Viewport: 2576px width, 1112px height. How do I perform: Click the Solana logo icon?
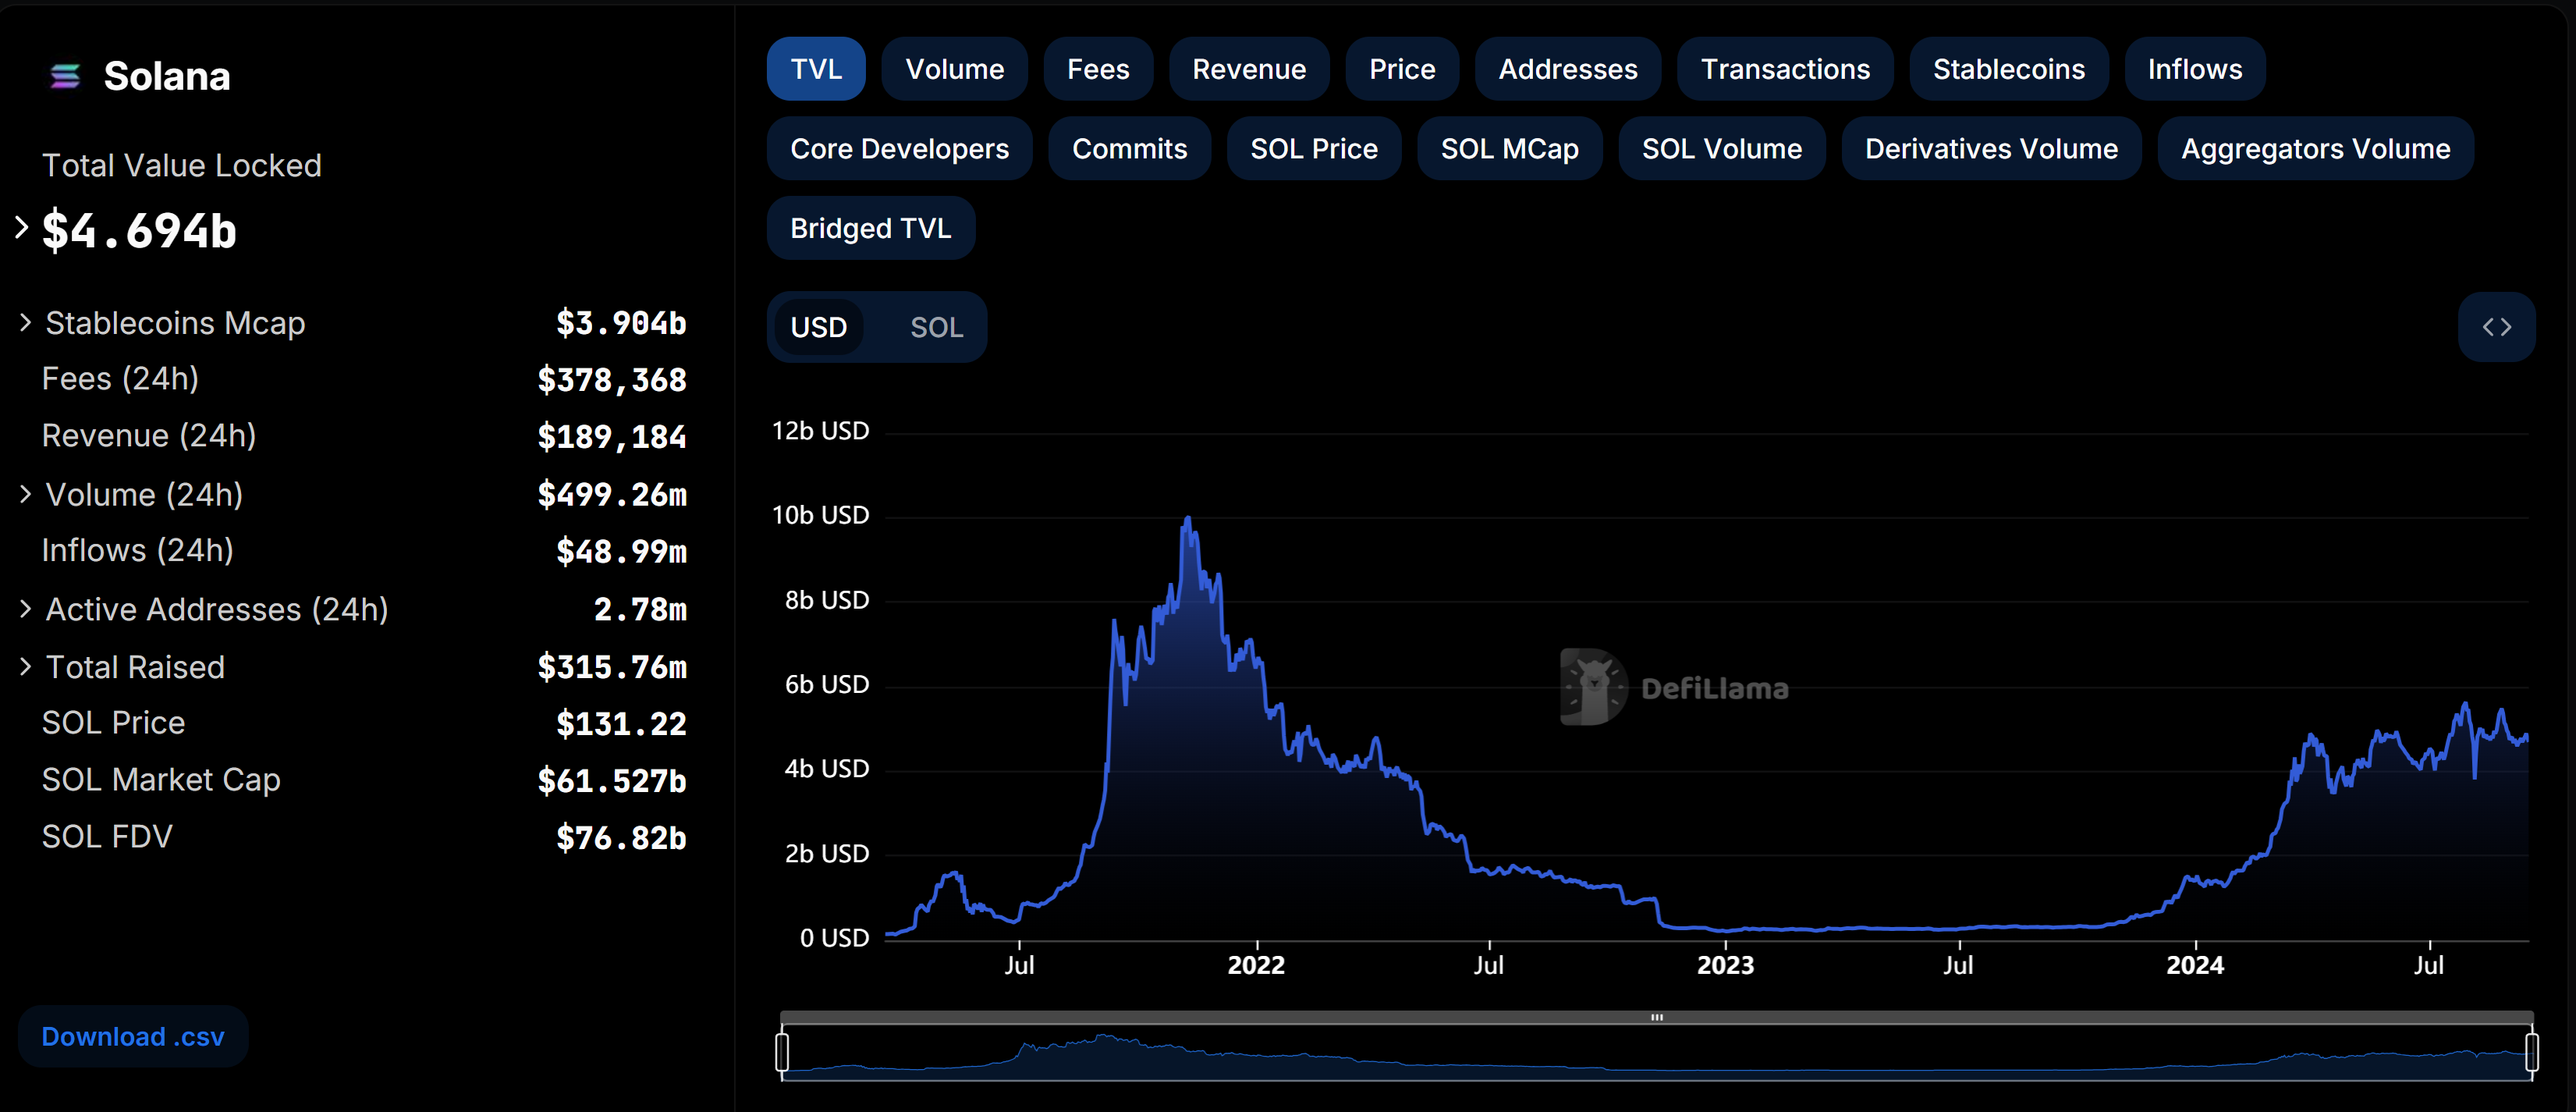tap(65, 76)
